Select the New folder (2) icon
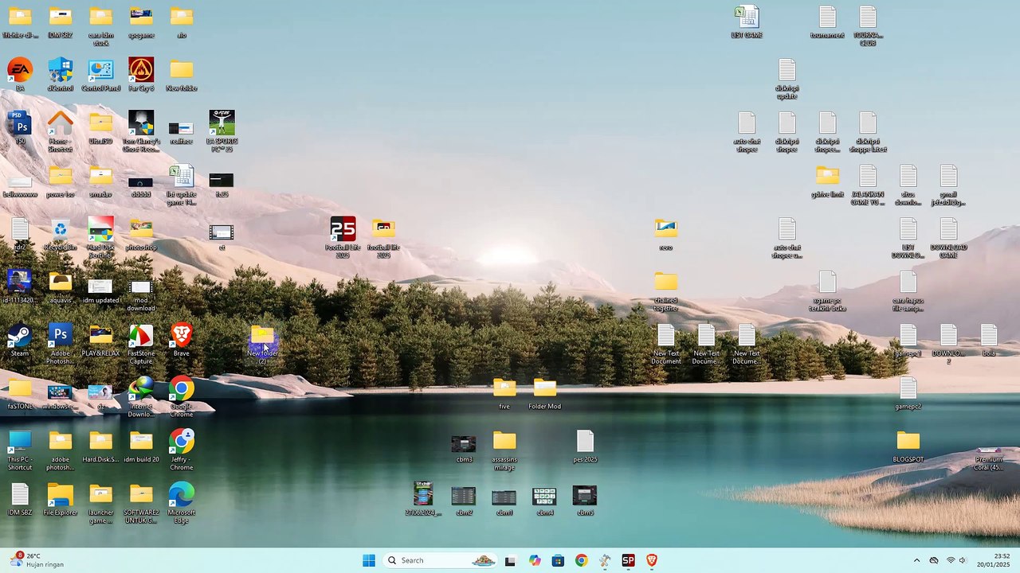Viewport: 1020px width, 573px height. pos(262,341)
